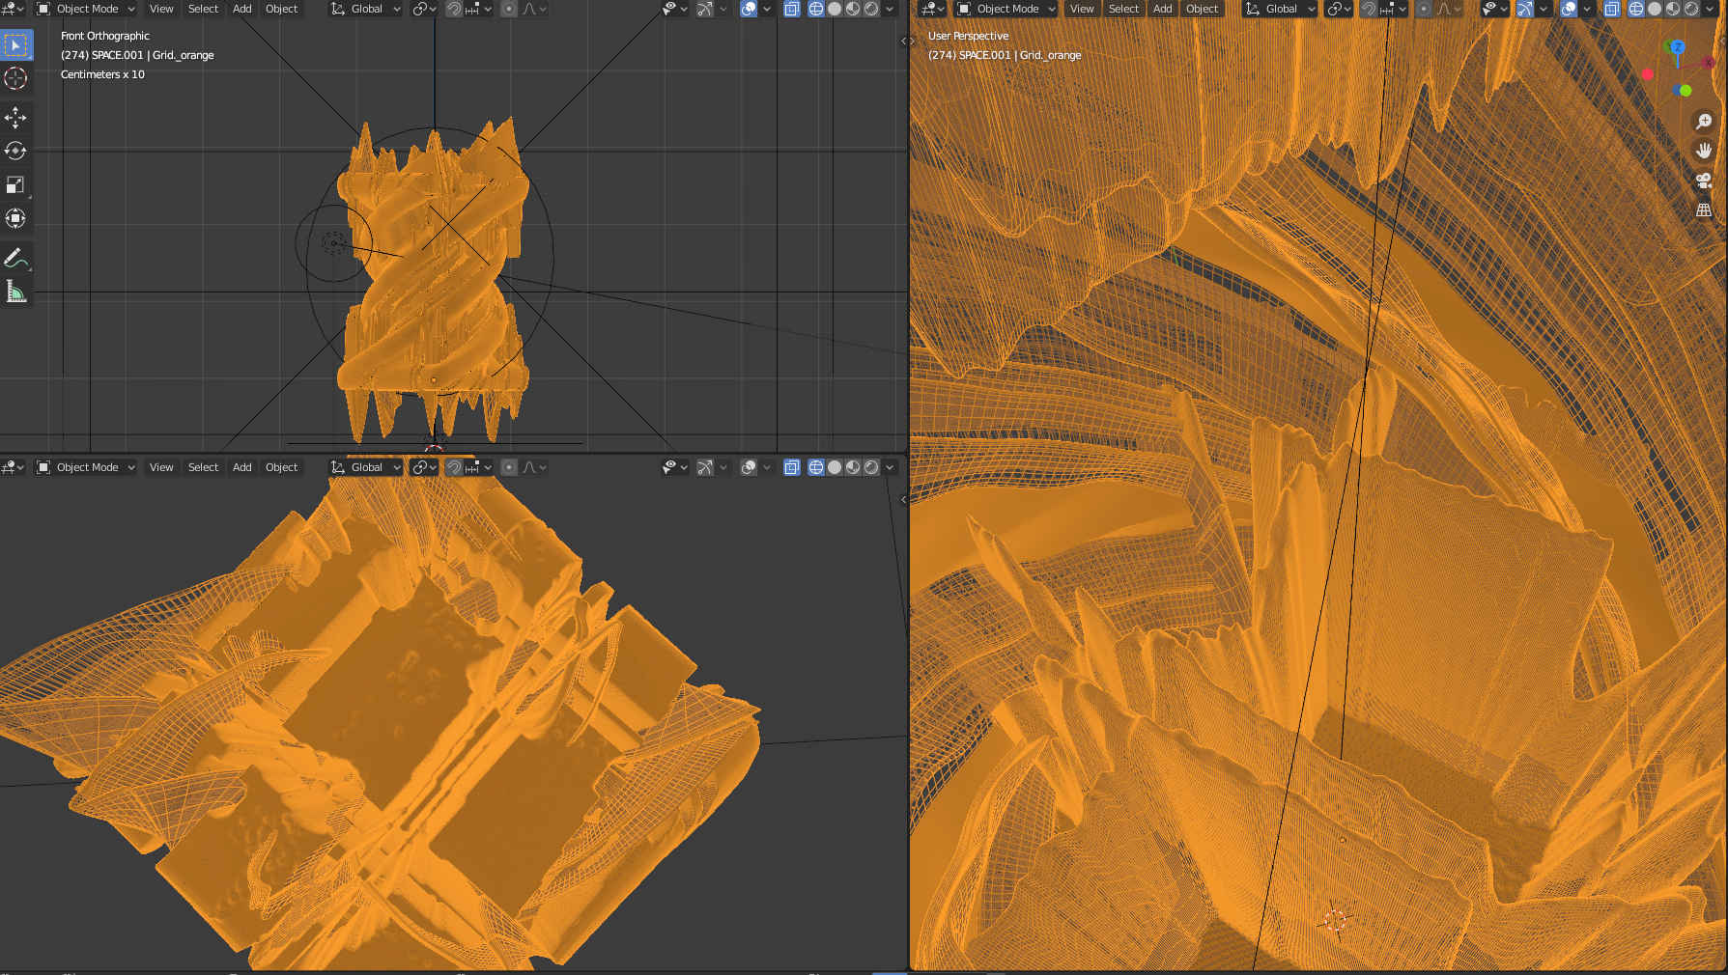Toggle show overlays in top-left viewport header
Screen dimensions: 1728x975
click(749, 9)
